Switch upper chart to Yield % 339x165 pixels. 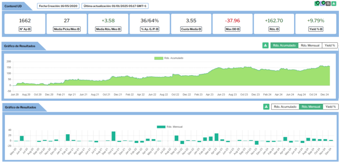tap(330, 45)
